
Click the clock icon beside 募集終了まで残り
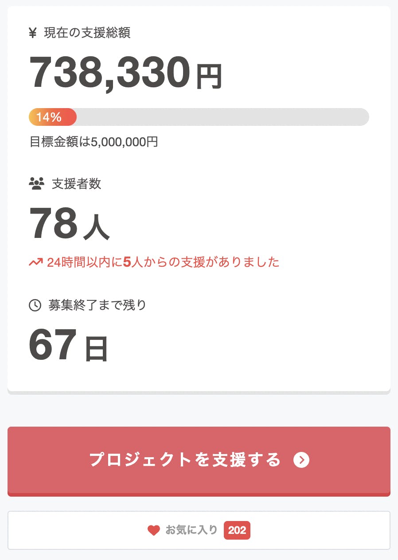pyautogui.click(x=35, y=305)
